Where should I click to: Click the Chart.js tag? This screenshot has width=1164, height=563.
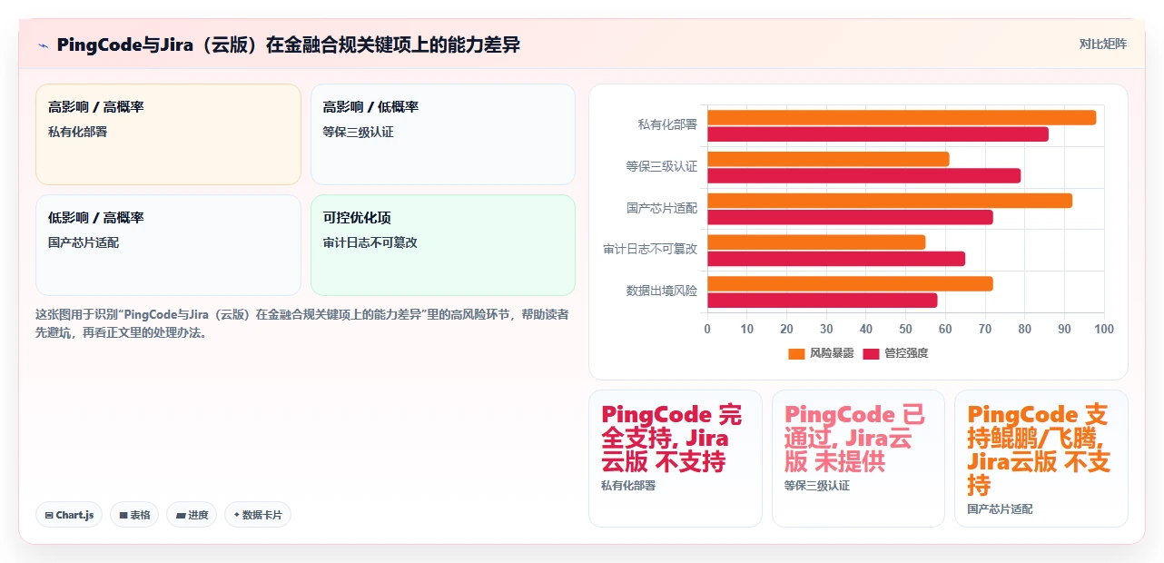point(70,515)
